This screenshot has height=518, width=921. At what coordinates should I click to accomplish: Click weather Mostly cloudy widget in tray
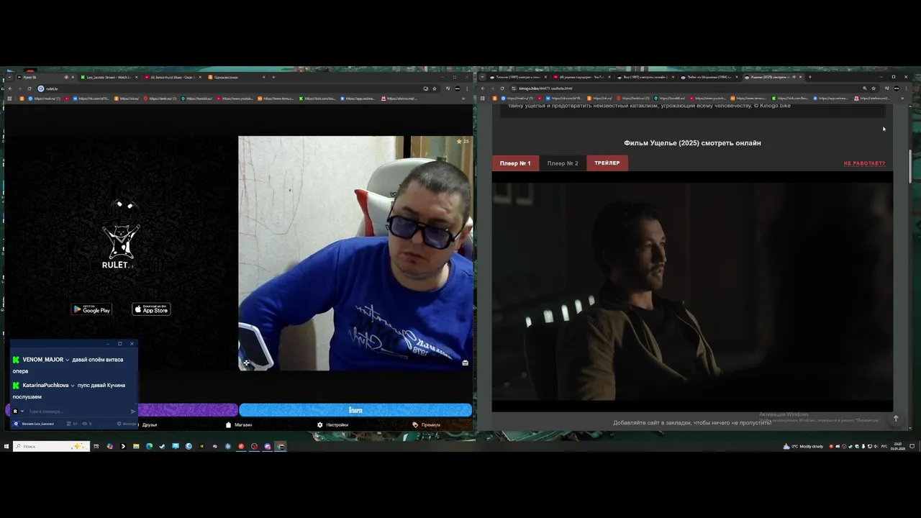click(x=803, y=446)
